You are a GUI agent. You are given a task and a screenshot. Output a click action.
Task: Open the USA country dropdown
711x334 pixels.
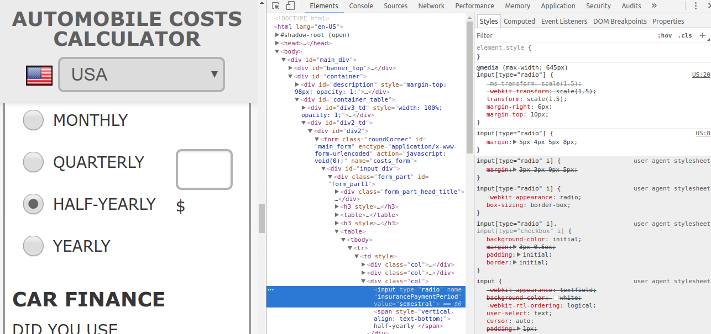pyautogui.click(x=142, y=75)
